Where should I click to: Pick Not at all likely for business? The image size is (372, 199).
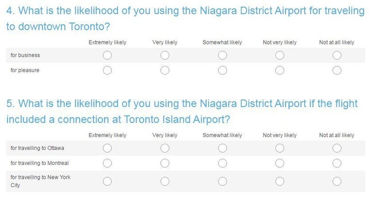pos(337,55)
